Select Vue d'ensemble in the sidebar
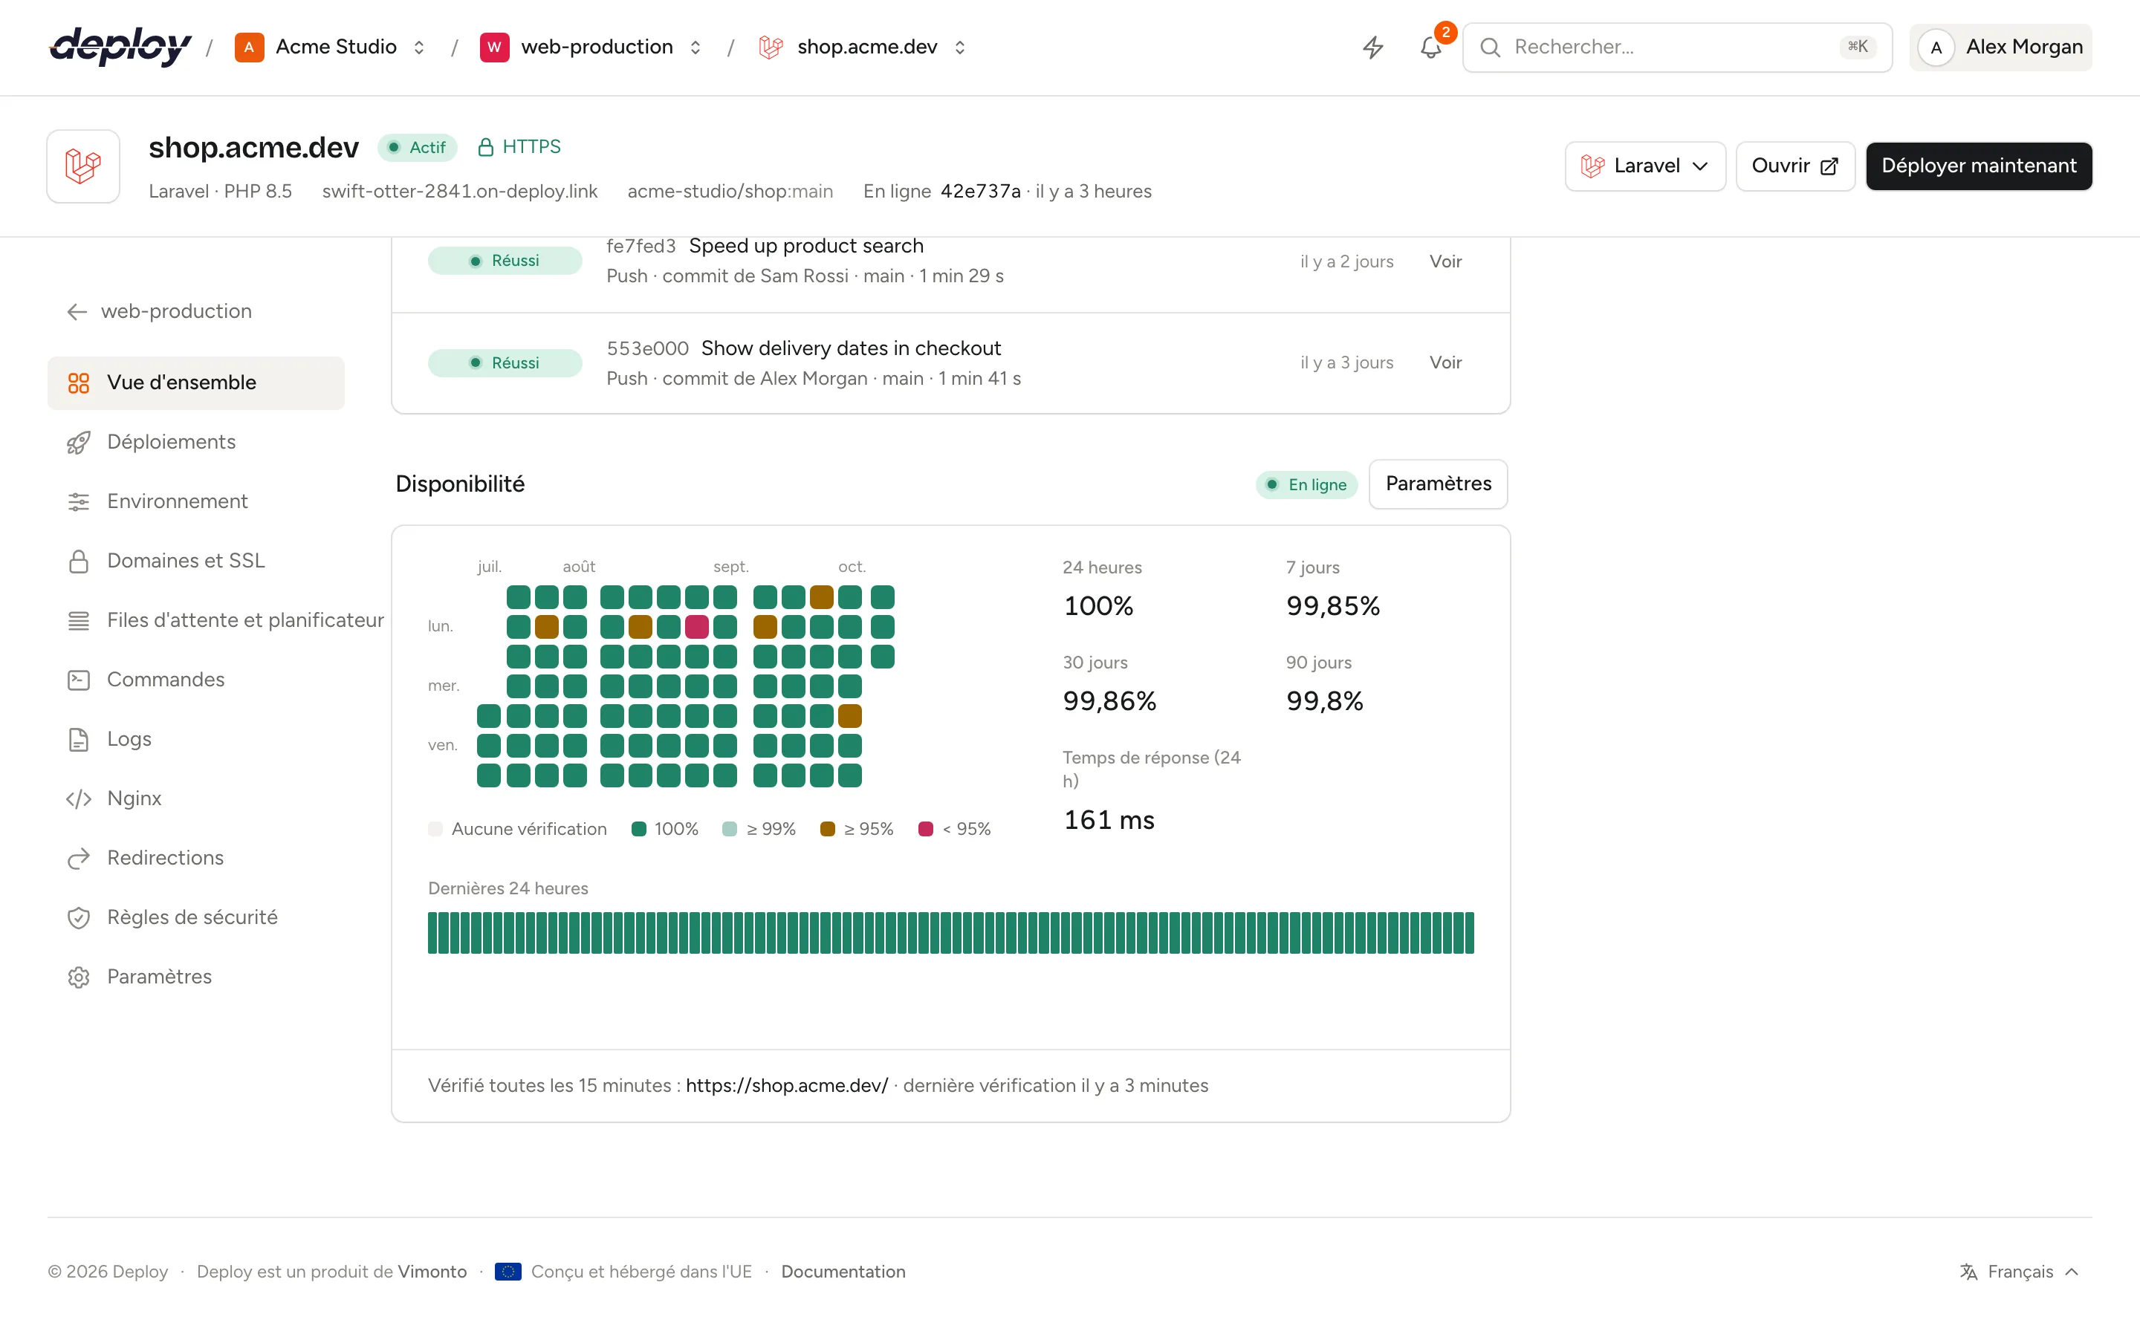Image resolution: width=2140 pixels, height=1337 pixels. tap(196, 383)
